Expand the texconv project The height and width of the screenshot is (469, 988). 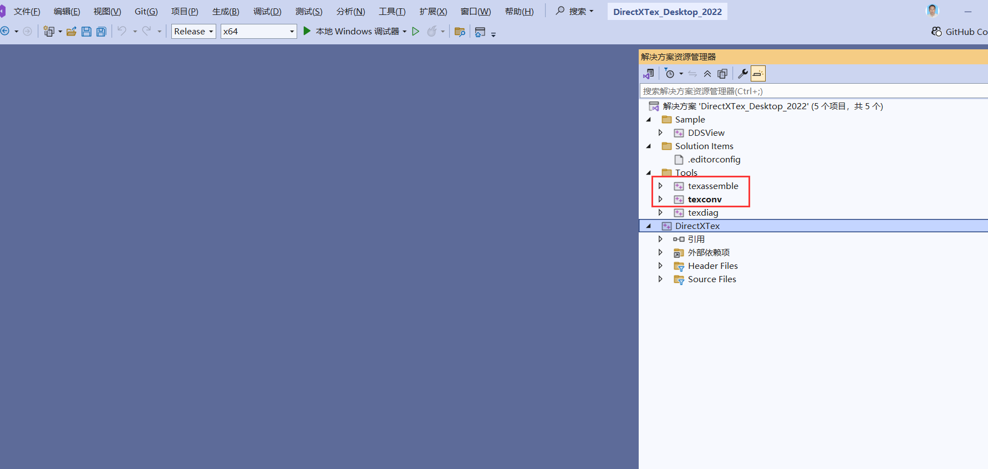tap(660, 200)
